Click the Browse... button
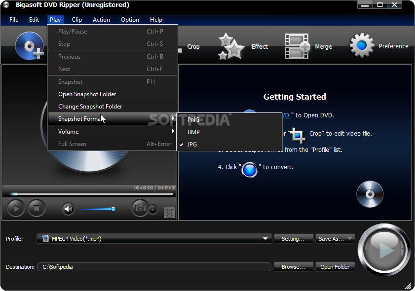415x291 pixels. pos(294,267)
